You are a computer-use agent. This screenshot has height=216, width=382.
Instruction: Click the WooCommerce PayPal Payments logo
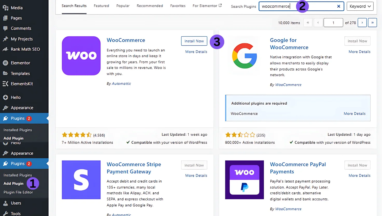[x=244, y=180]
